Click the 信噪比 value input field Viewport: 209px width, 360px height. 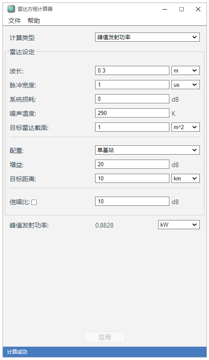[132, 201]
